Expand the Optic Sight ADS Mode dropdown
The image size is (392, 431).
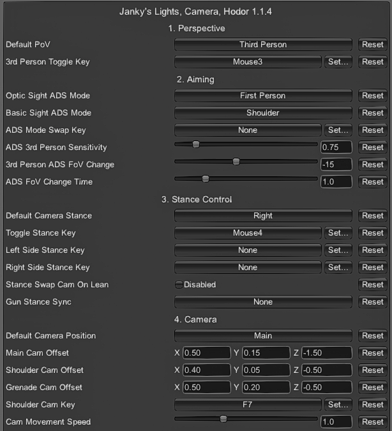tap(262, 96)
